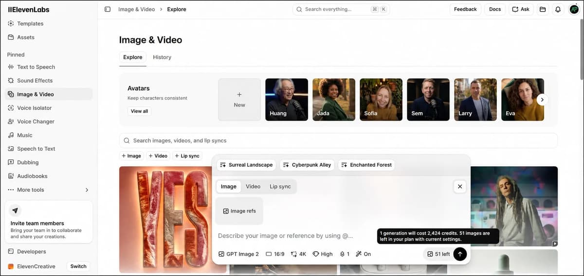The width and height of the screenshot is (584, 276).
Task: Focus the Search everything field
Action: (x=341, y=9)
